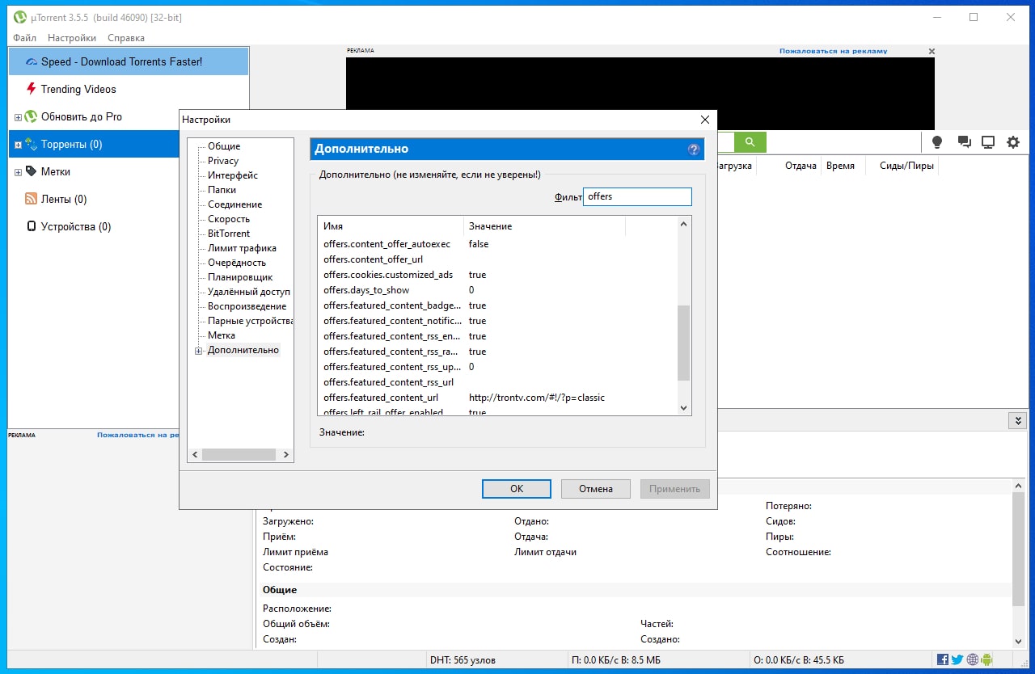The height and width of the screenshot is (674, 1035).
Task: Click the green search magnifier button
Action: coord(750,142)
